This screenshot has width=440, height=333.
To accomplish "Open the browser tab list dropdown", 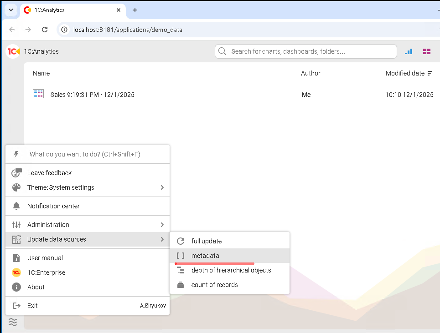I will tap(11, 10).
